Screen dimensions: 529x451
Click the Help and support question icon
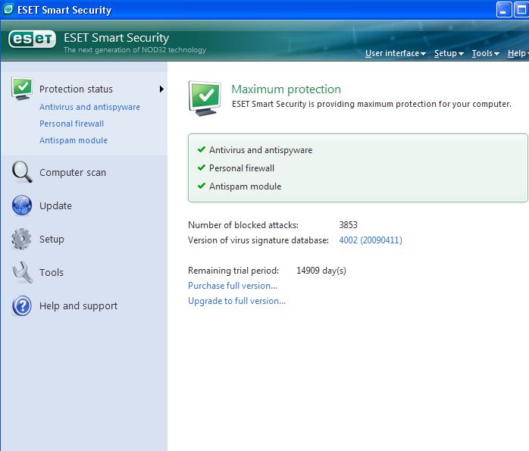click(x=22, y=305)
